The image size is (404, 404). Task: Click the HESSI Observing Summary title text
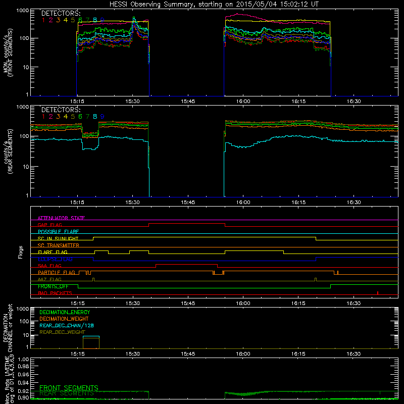pos(214,5)
